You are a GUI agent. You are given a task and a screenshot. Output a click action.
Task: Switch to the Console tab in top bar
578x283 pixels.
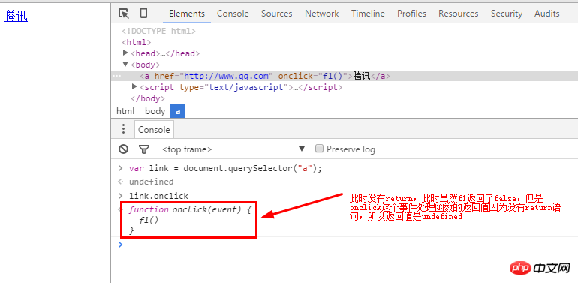coord(233,14)
